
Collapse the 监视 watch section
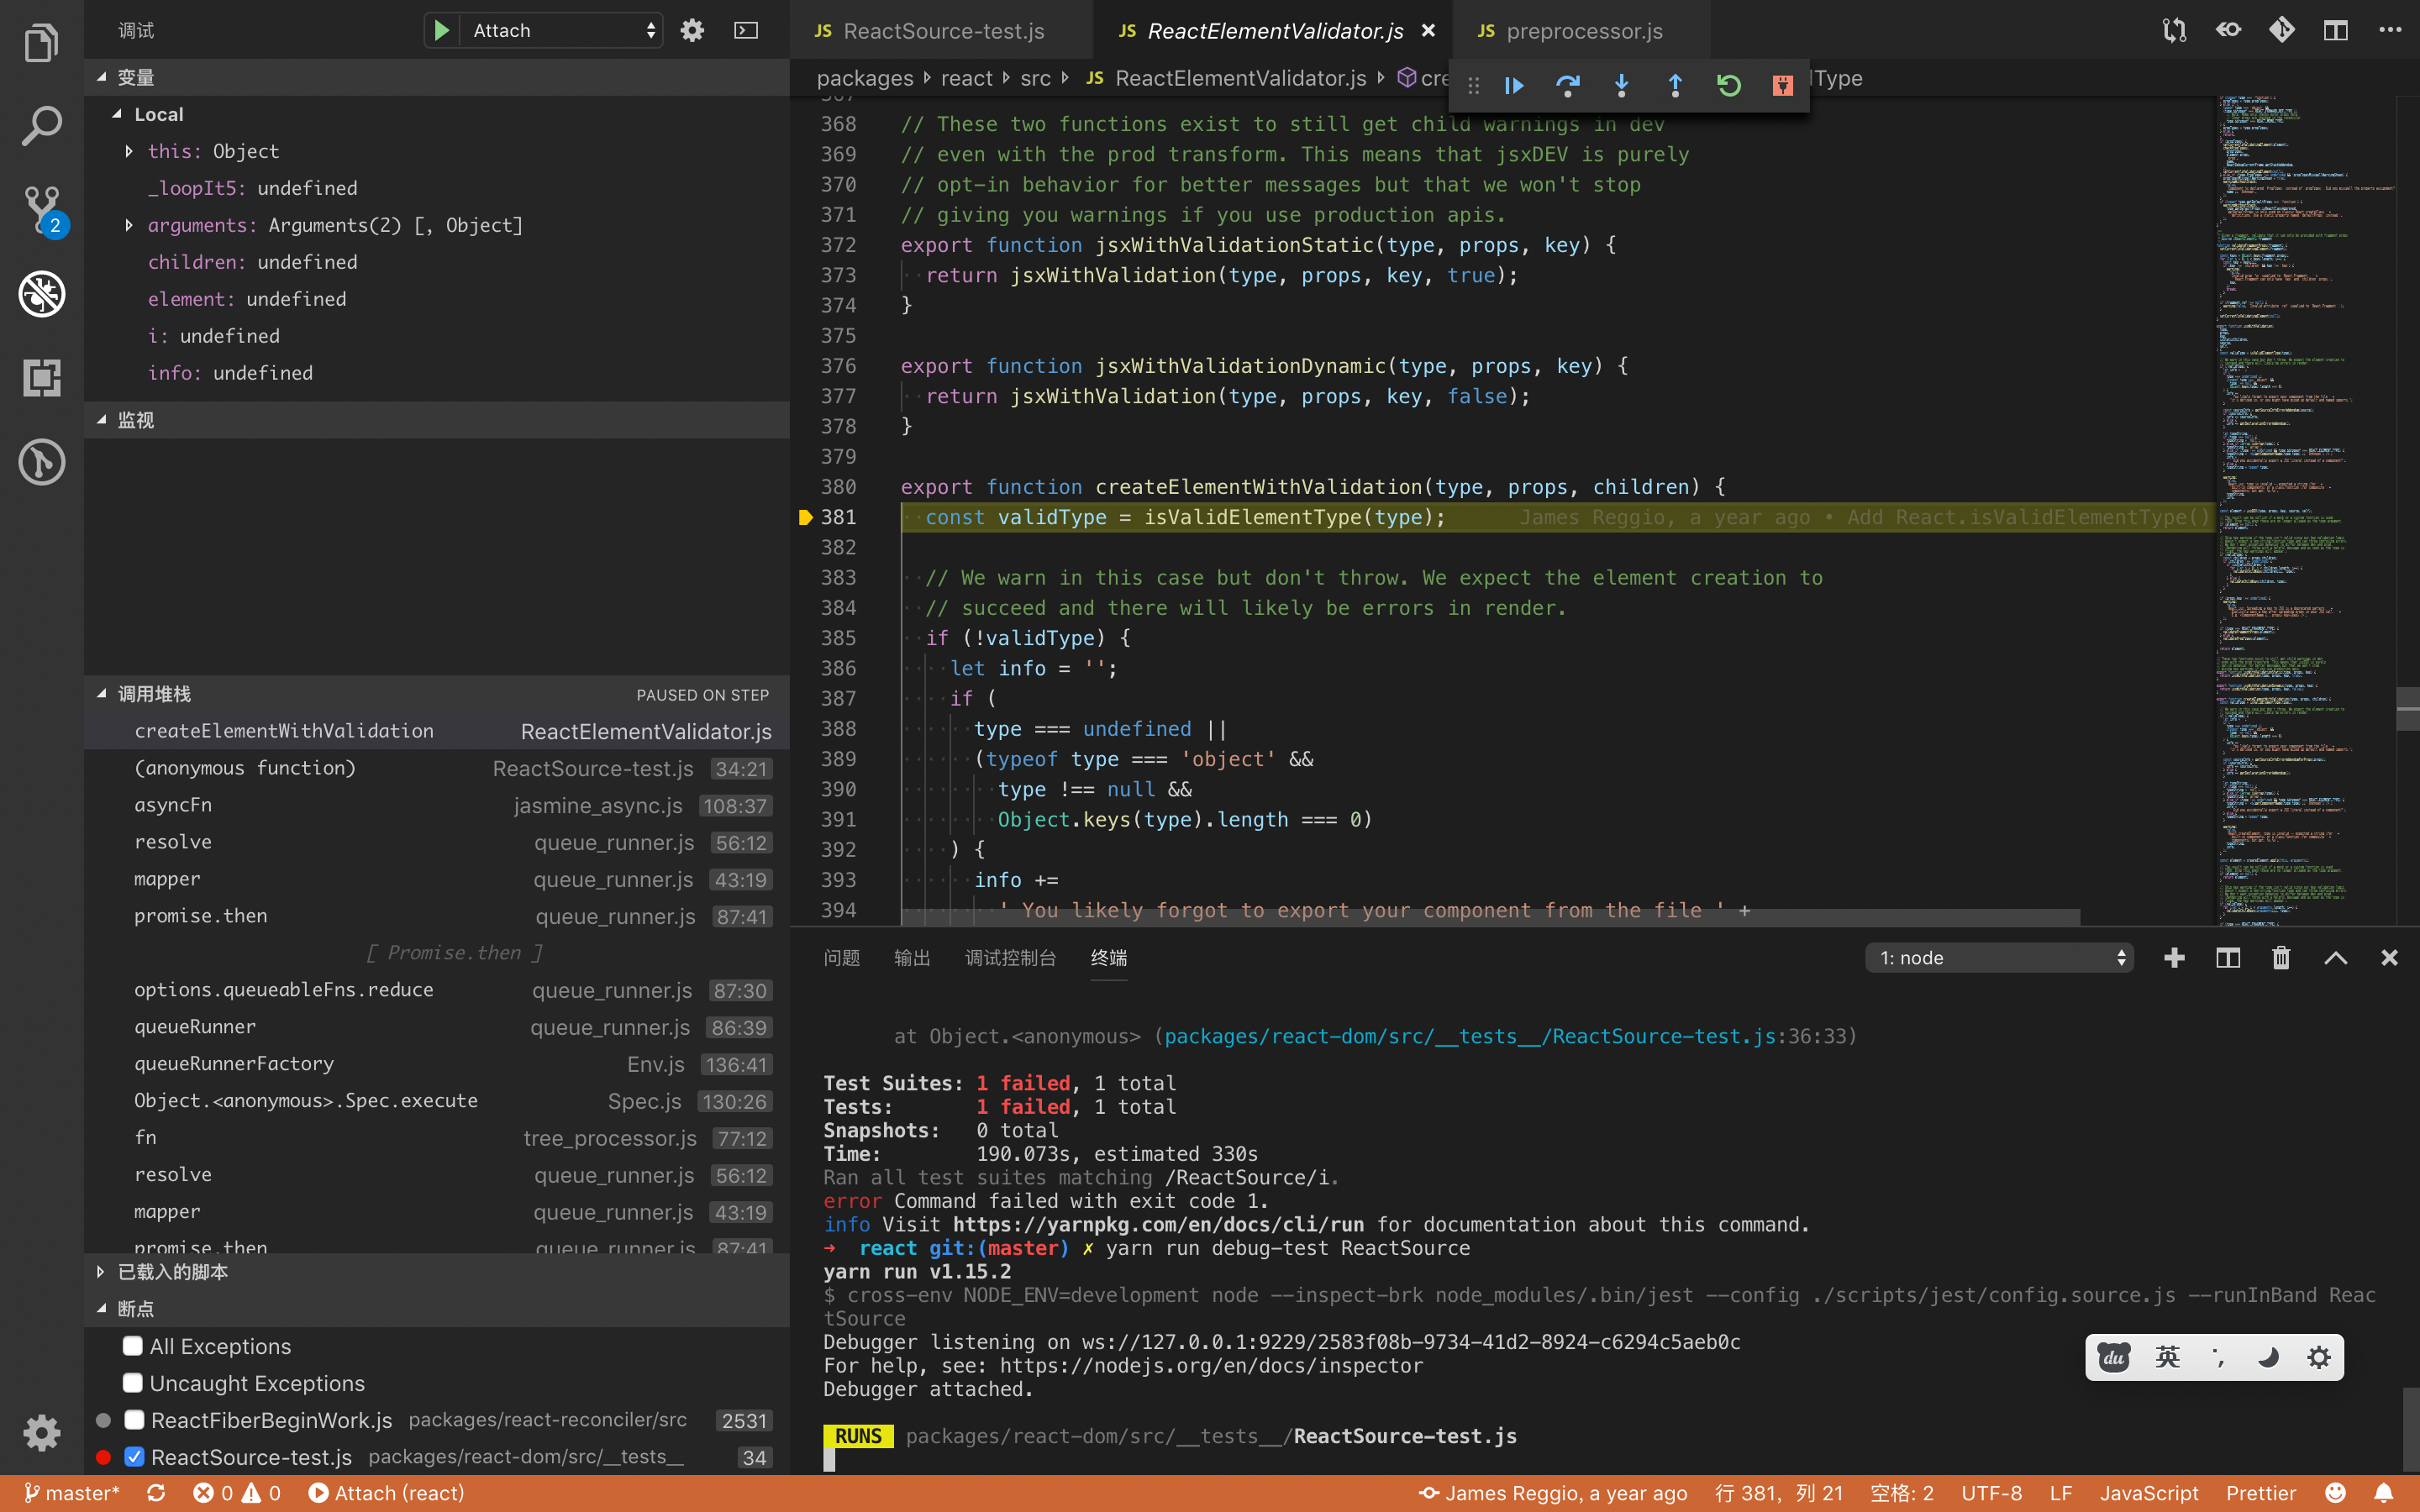pyautogui.click(x=436, y=420)
